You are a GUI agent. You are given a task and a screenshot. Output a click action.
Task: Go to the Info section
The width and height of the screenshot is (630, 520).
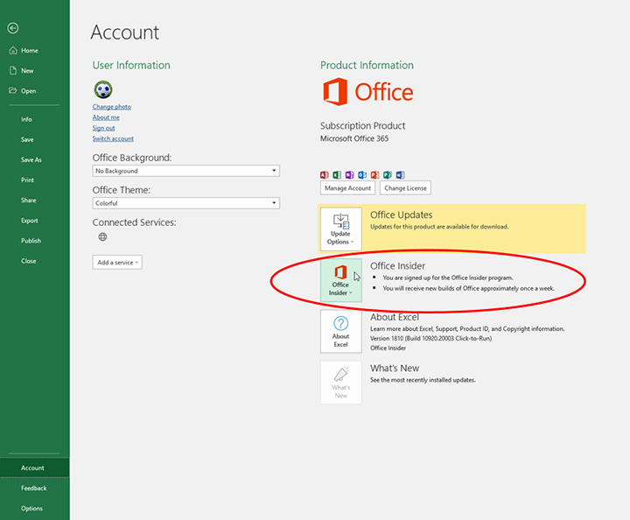point(34,119)
